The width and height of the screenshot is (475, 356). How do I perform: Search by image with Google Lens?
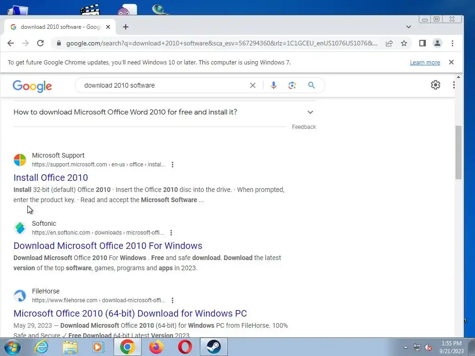pyautogui.click(x=292, y=85)
